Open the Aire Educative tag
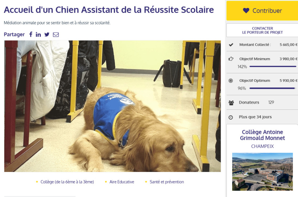The image size is (298, 197). [x=122, y=182]
